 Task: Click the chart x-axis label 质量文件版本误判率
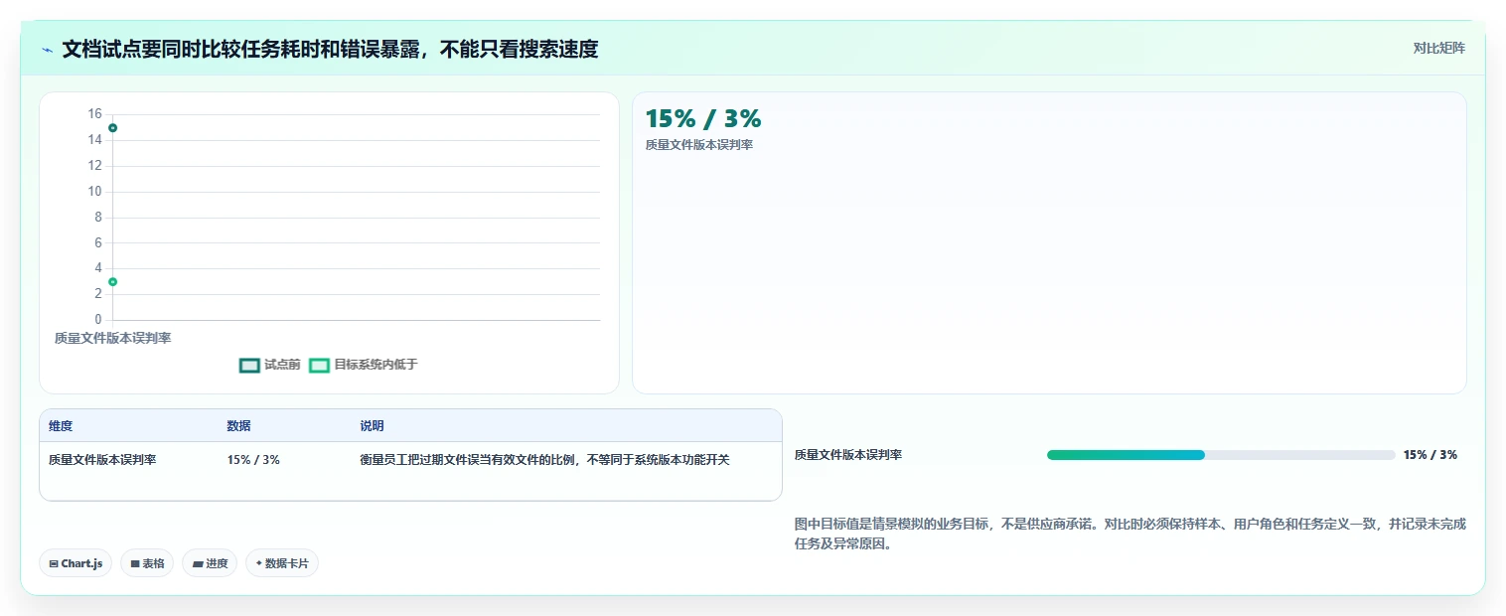(x=113, y=339)
